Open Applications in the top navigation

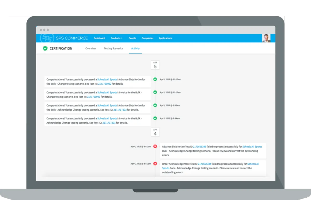[165, 38]
